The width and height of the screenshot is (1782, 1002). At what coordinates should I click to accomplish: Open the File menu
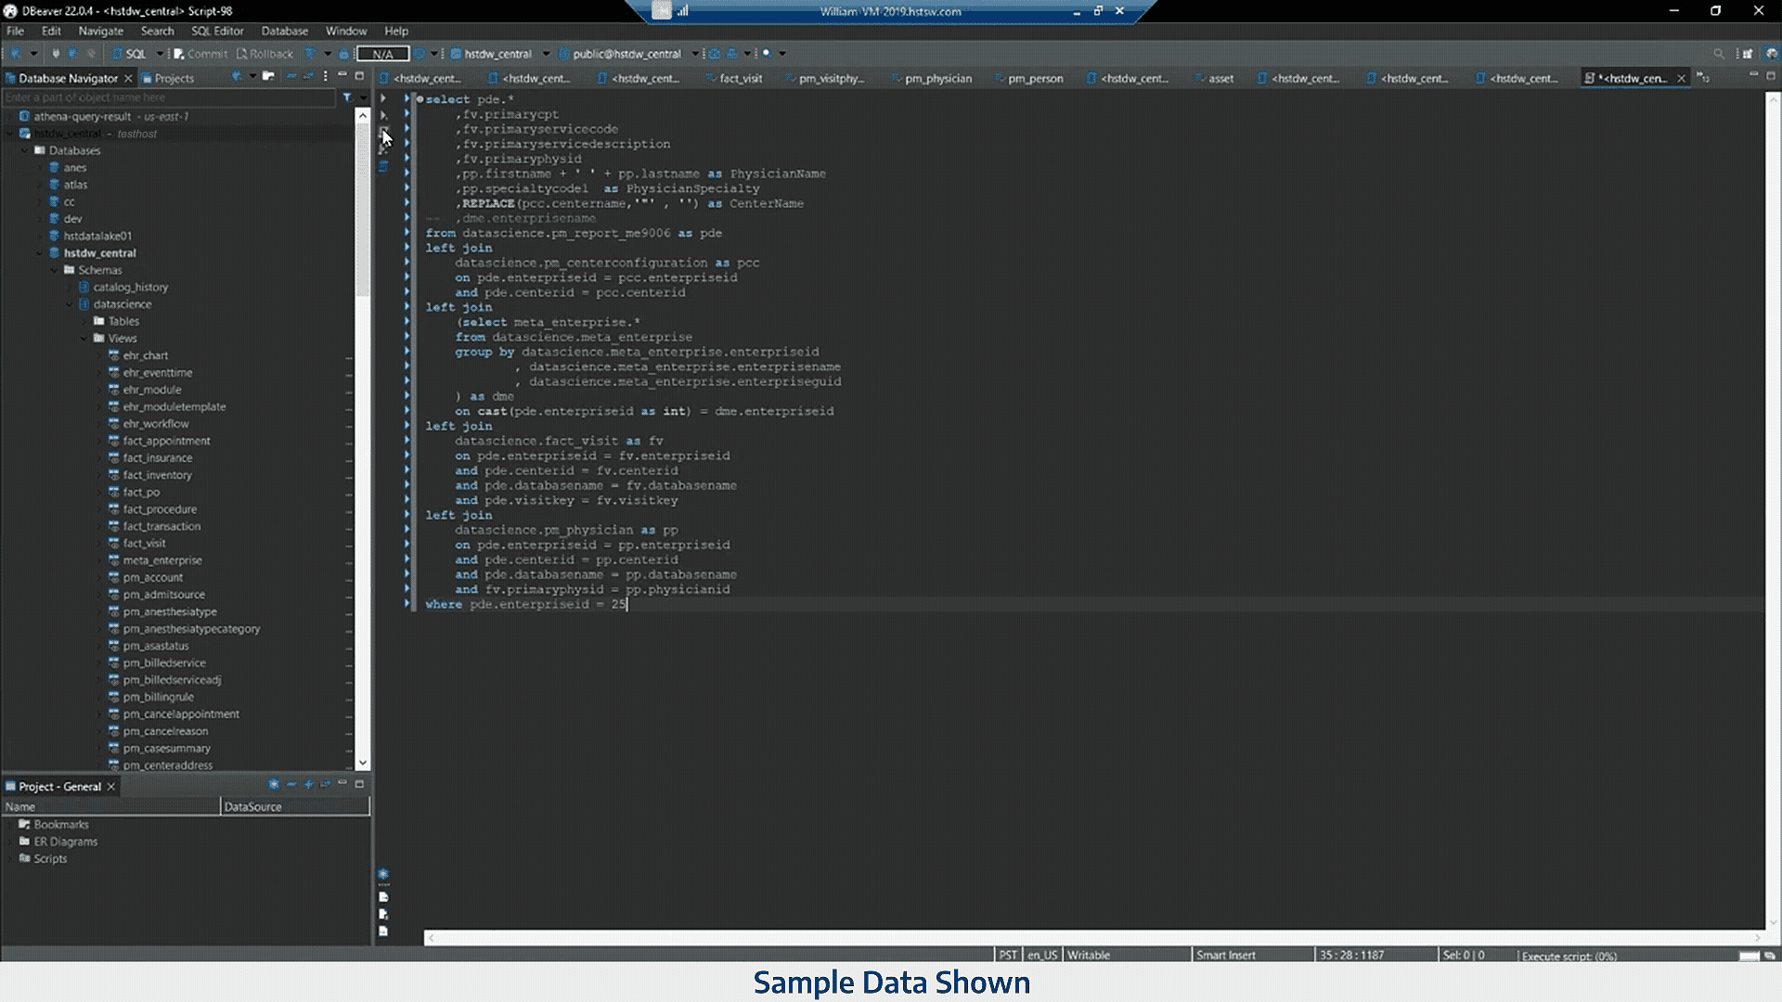coord(16,31)
